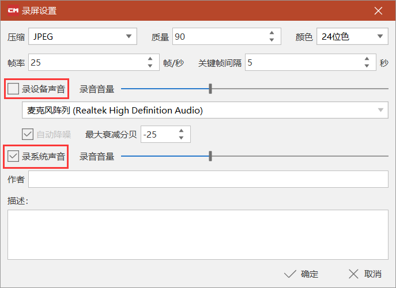Toggle the 自动降噪 checkbox
The width and height of the screenshot is (396, 288).
click(28, 134)
